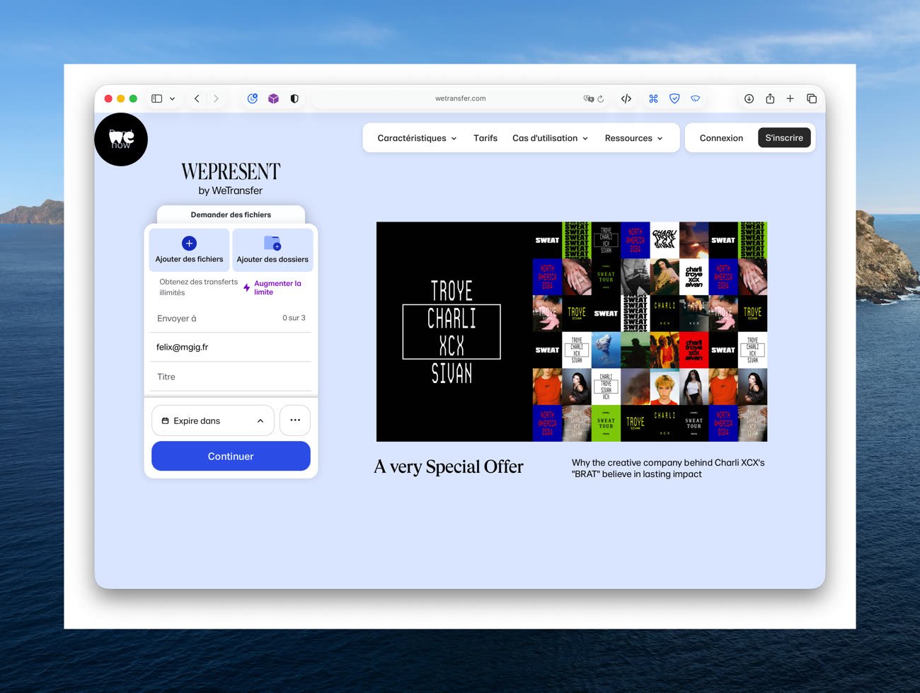Image resolution: width=920 pixels, height=693 pixels.
Task: Click Ajouter des fichiers plus button
Action: [x=189, y=250]
